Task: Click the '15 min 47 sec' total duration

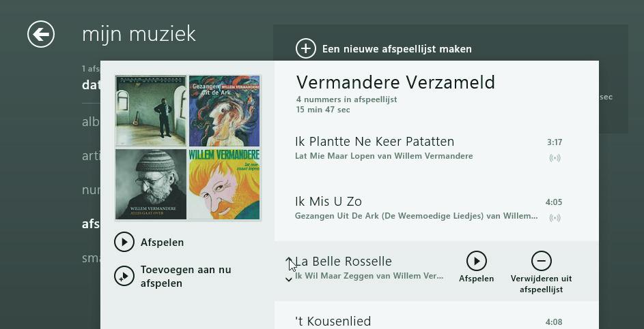Action: pyautogui.click(x=323, y=110)
